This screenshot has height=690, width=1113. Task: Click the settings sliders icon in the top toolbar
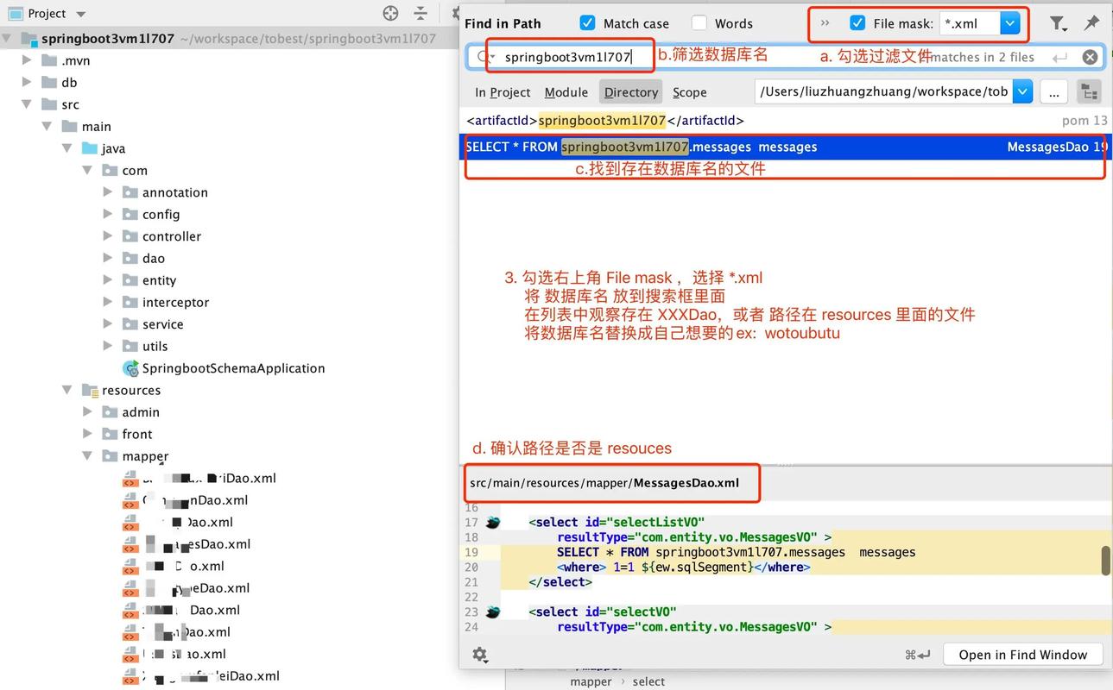pos(420,14)
